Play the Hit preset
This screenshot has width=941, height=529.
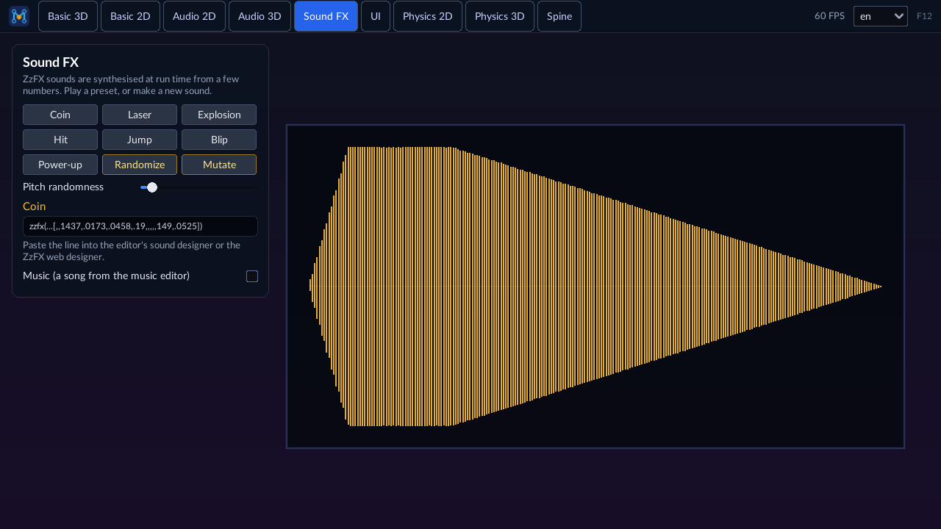[60, 140]
